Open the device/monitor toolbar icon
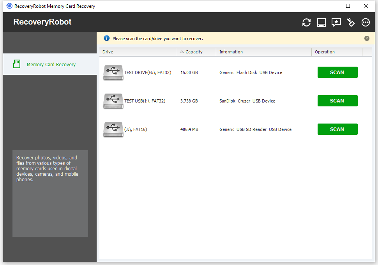This screenshot has width=378, height=265. [x=321, y=22]
